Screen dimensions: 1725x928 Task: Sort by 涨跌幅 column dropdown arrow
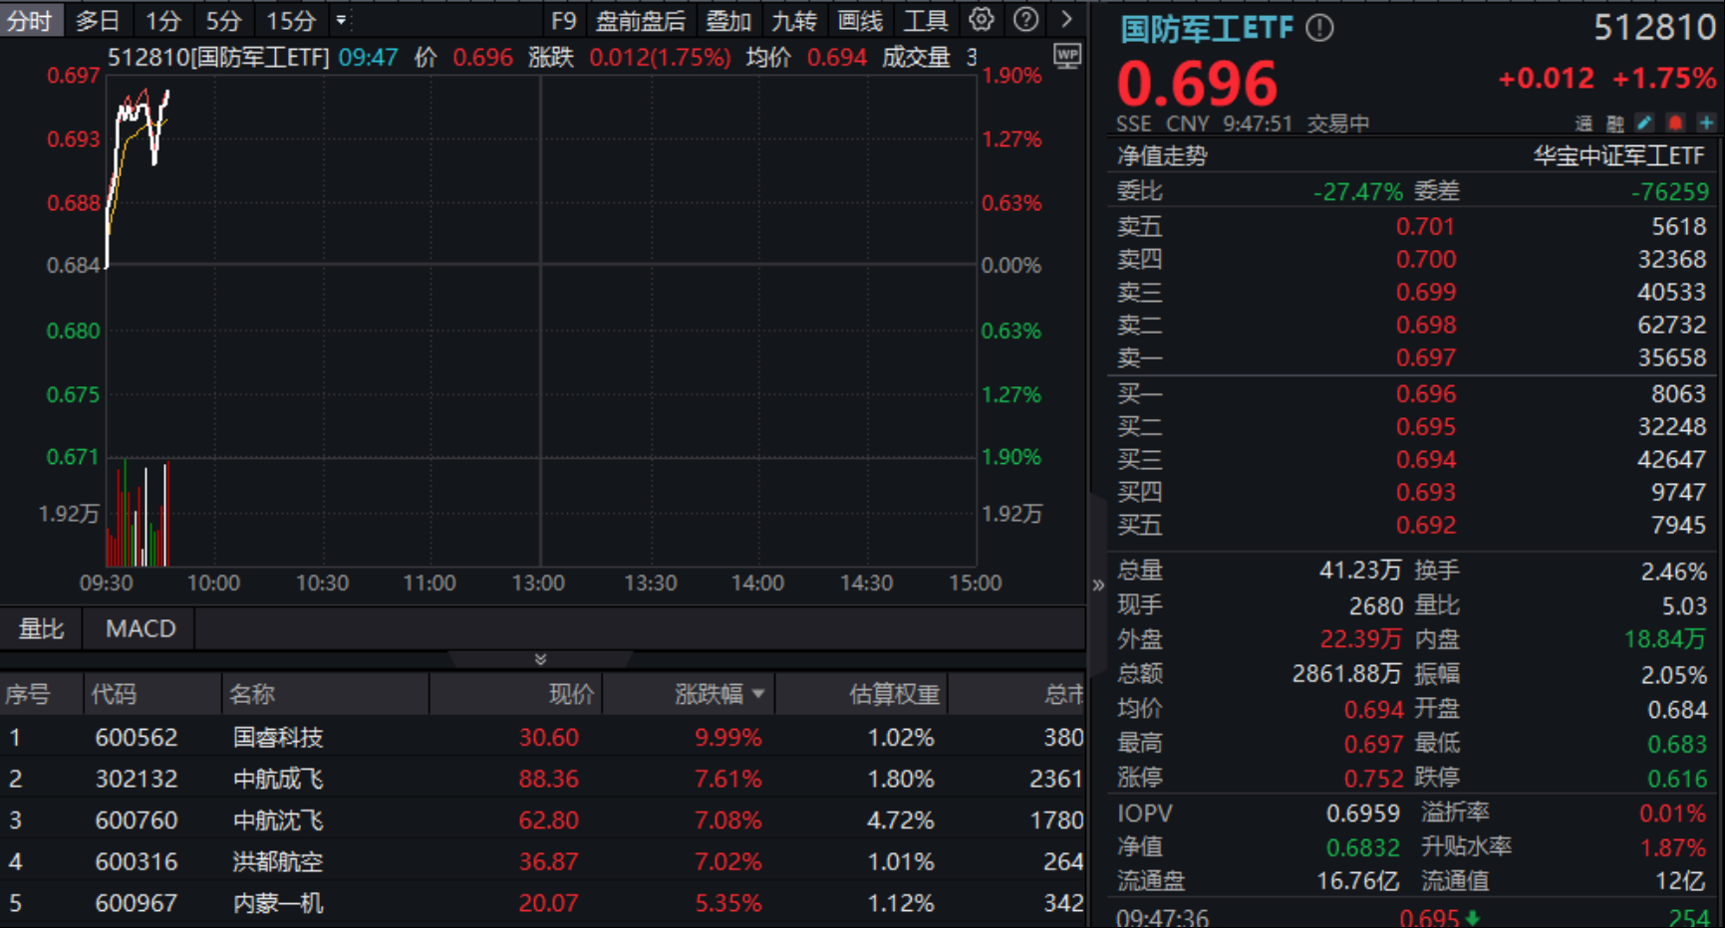point(758,694)
